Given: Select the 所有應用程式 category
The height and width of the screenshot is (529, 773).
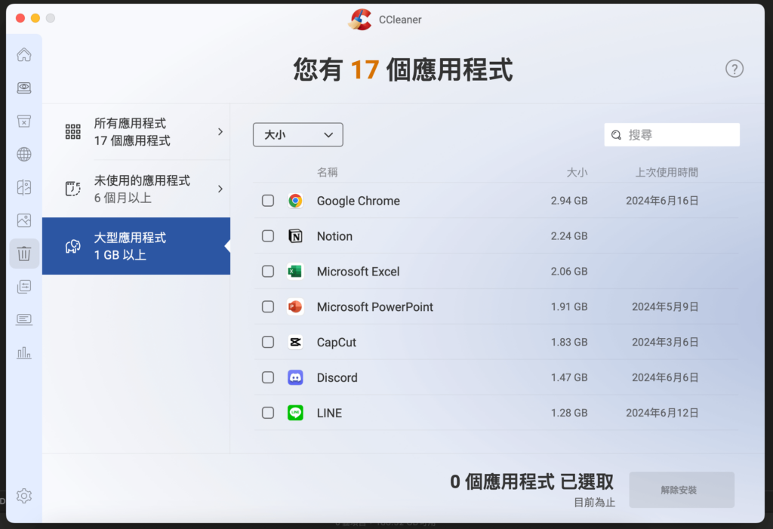Looking at the screenshot, I should [136, 131].
